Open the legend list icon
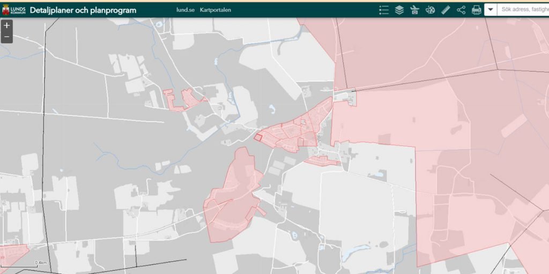Image resolution: width=549 pixels, height=274 pixels. coord(384,10)
